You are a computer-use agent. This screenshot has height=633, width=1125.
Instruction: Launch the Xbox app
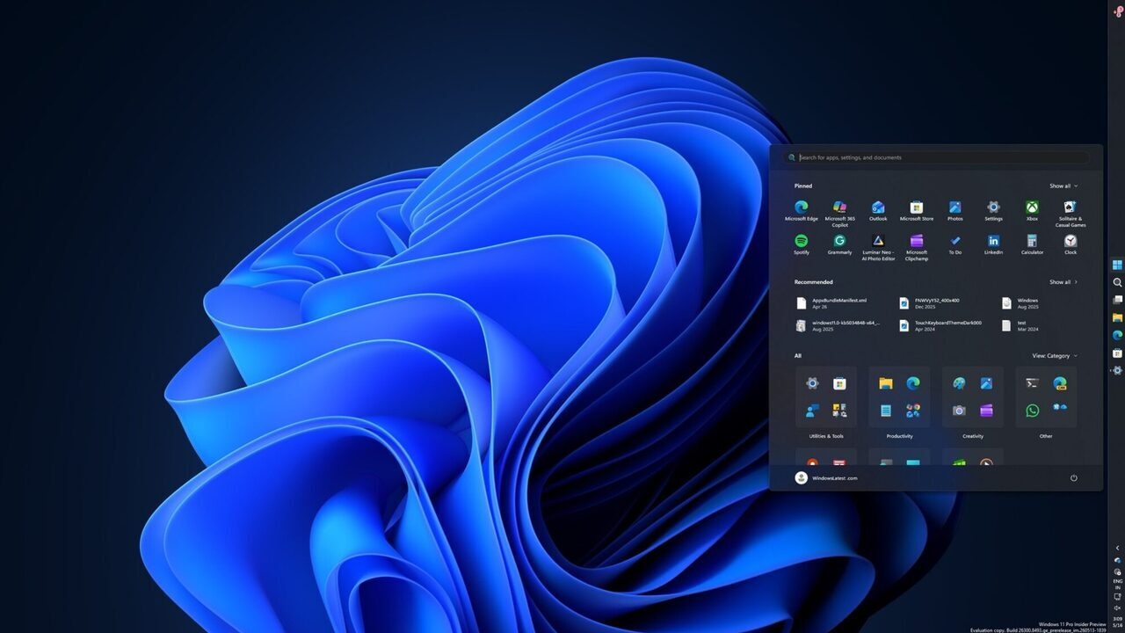click(x=1032, y=211)
